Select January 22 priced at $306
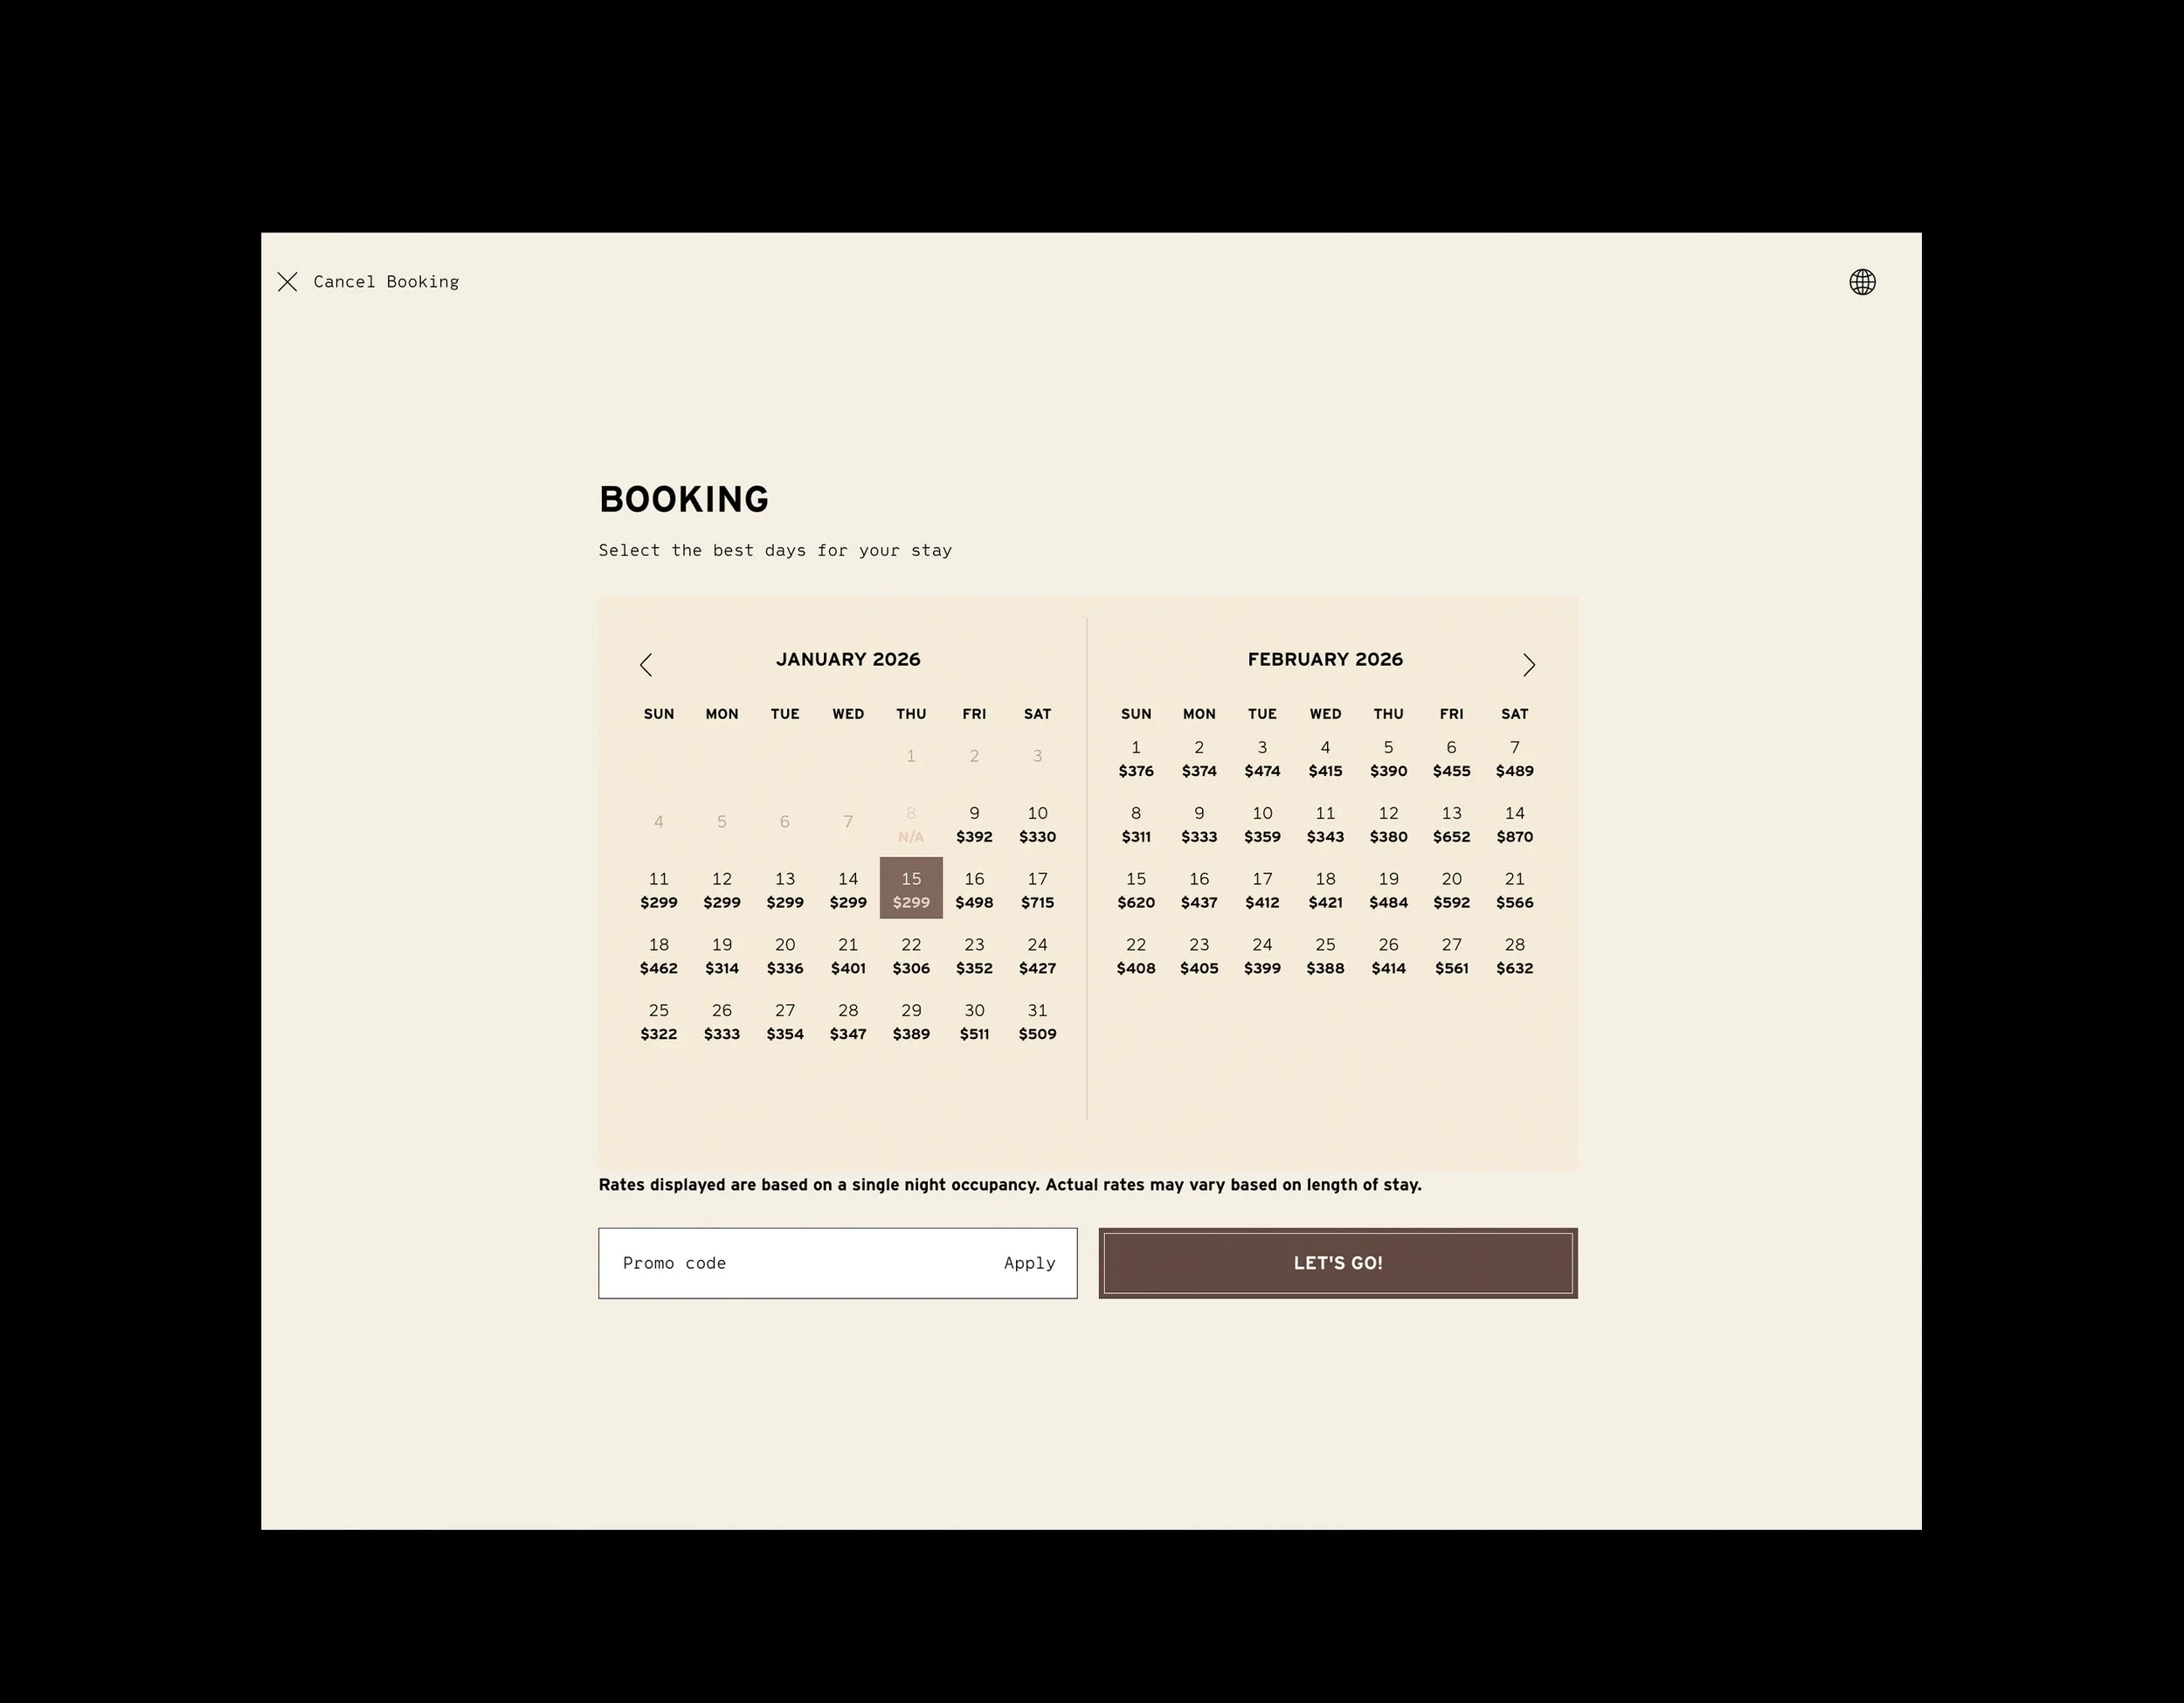 coord(910,955)
